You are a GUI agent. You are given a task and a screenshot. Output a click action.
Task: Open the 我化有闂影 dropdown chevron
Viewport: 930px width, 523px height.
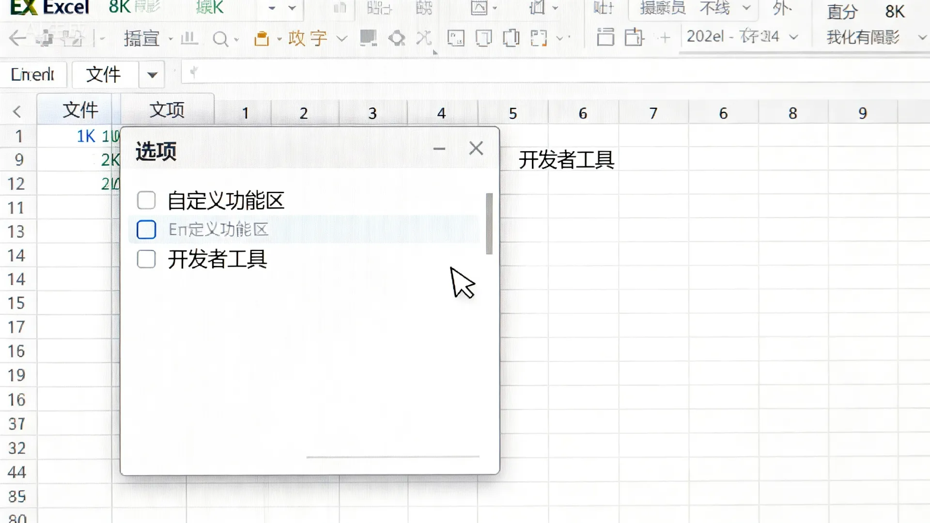(x=921, y=37)
